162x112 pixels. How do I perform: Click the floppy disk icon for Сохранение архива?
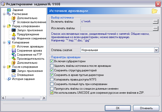14,51
